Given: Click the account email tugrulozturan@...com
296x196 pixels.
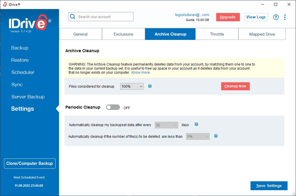Looking at the screenshot, I should coord(192,15).
